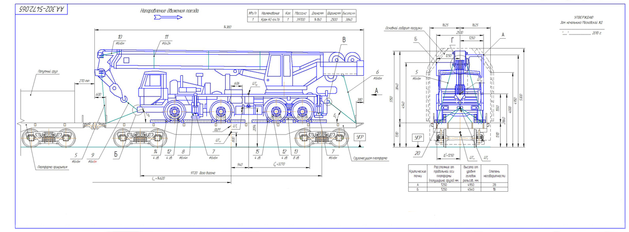Select callout number 11 above the boom
Image resolution: width=629 pixels, height=232 pixels.
coord(166,37)
